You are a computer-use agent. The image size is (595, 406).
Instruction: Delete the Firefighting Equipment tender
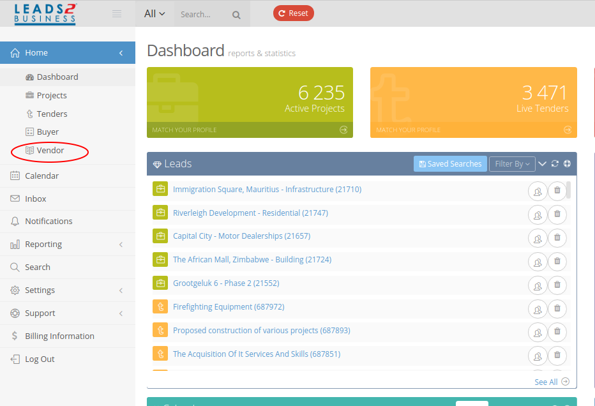tap(557, 309)
